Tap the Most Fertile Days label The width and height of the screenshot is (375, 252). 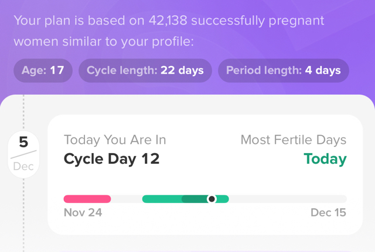click(293, 140)
